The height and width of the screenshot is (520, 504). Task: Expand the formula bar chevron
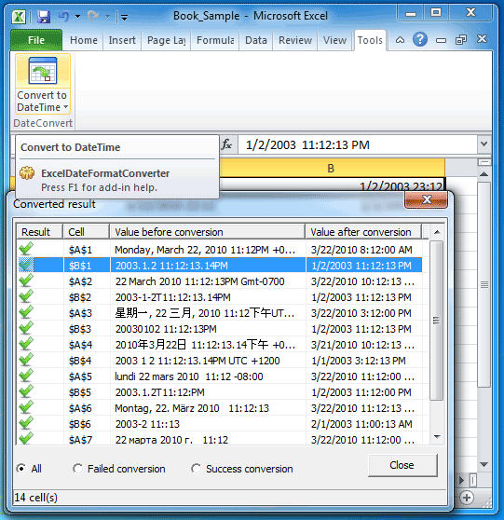coord(484,144)
